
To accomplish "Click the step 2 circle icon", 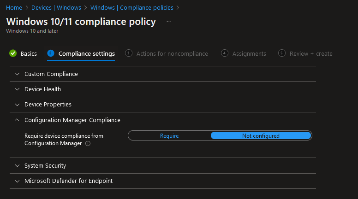I will [51, 53].
